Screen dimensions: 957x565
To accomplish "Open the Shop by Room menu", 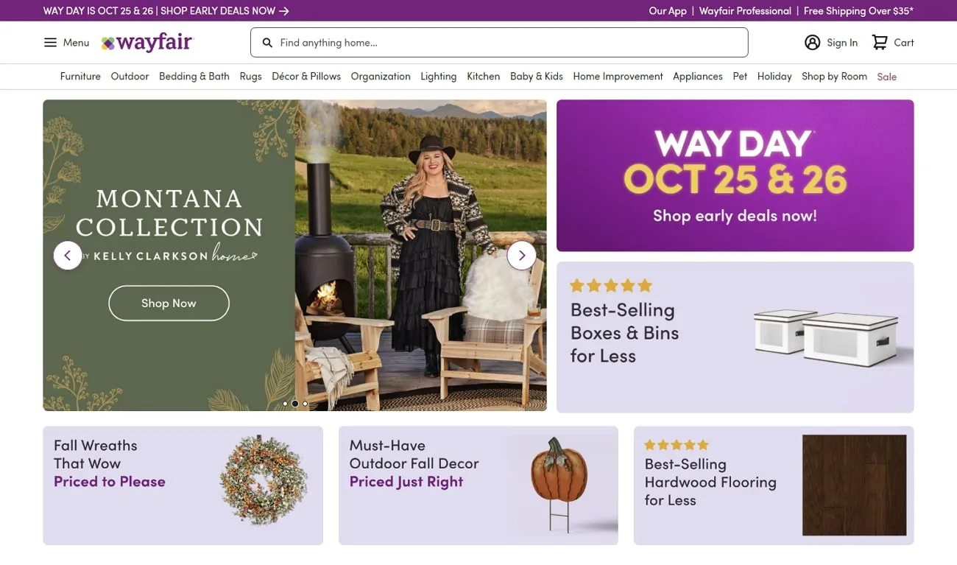I will pyautogui.click(x=834, y=76).
